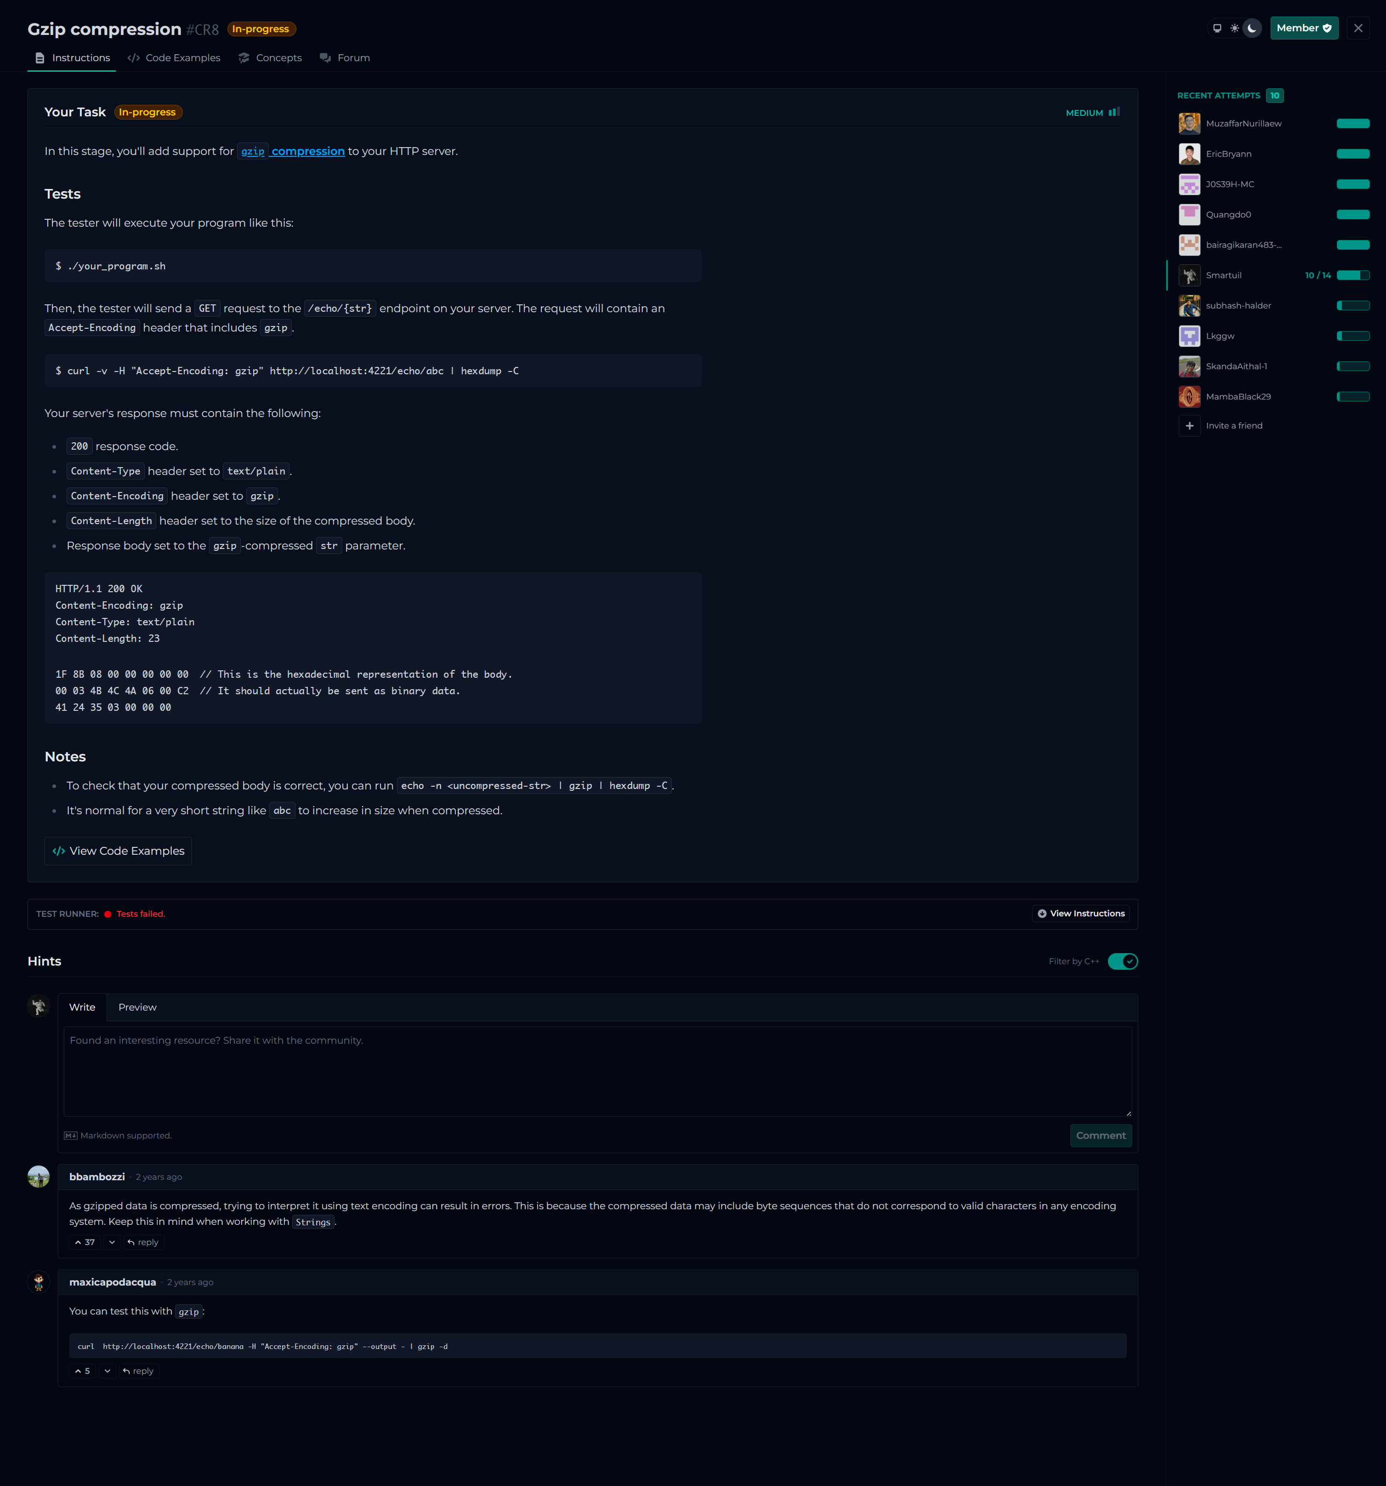The image size is (1386, 1486).
Task: Downvote maxicapodacqua's hint with chevron
Action: click(x=108, y=1371)
